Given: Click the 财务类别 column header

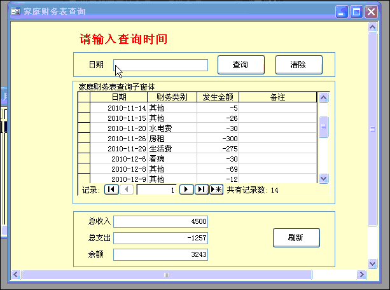Looking at the screenshot, I should click(172, 97).
